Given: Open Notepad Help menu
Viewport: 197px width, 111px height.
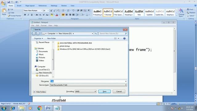Looking at the screenshot, I should 56,25.
